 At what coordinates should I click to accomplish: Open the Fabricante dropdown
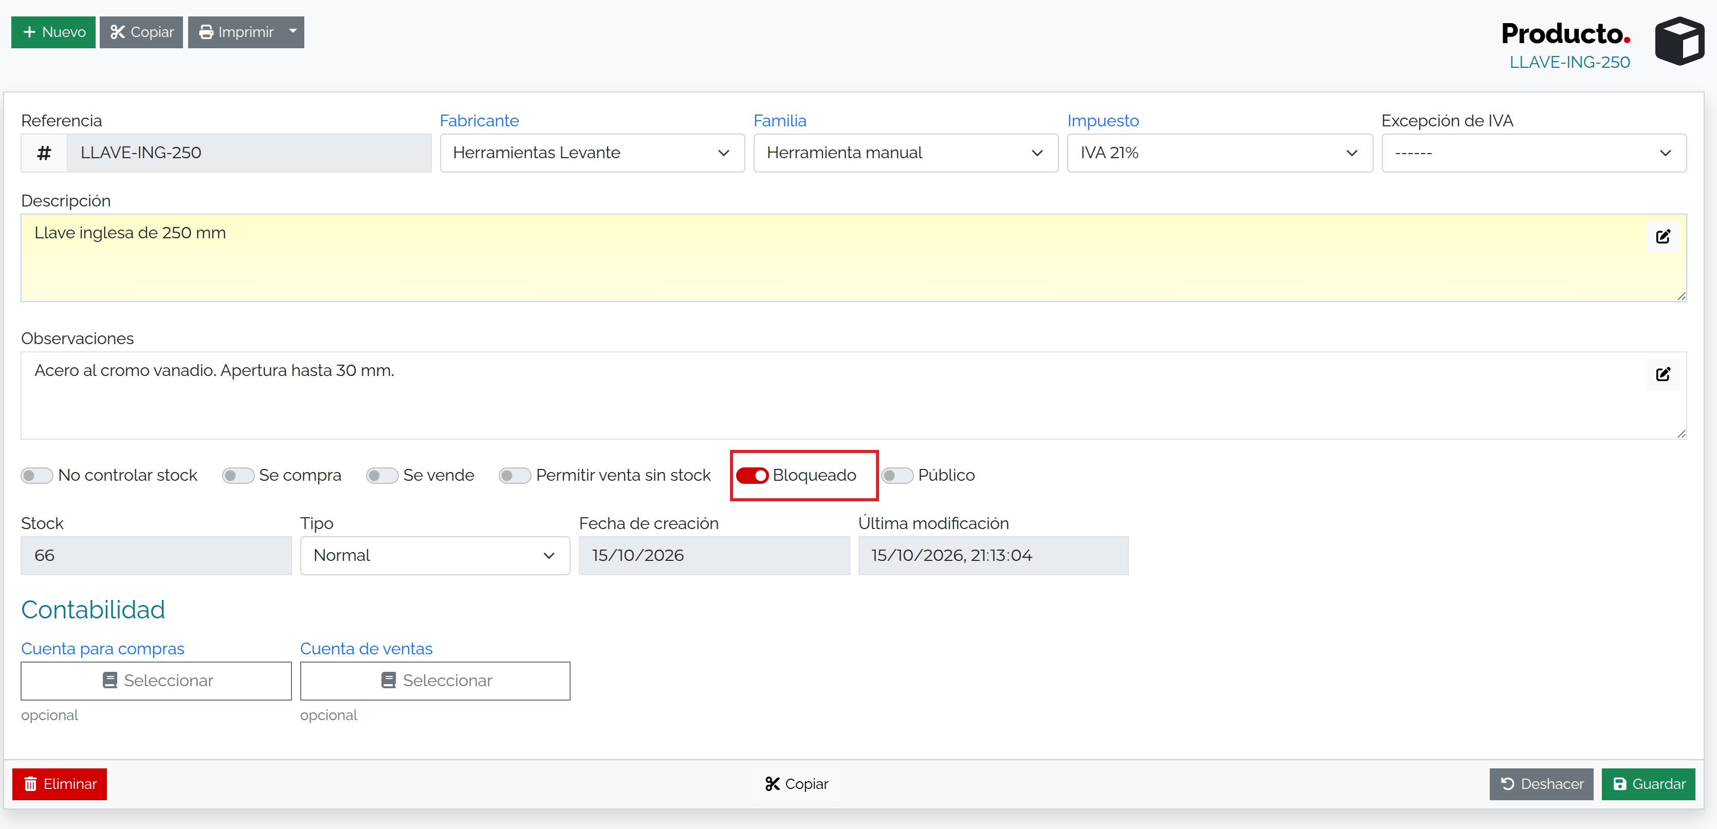click(x=592, y=153)
